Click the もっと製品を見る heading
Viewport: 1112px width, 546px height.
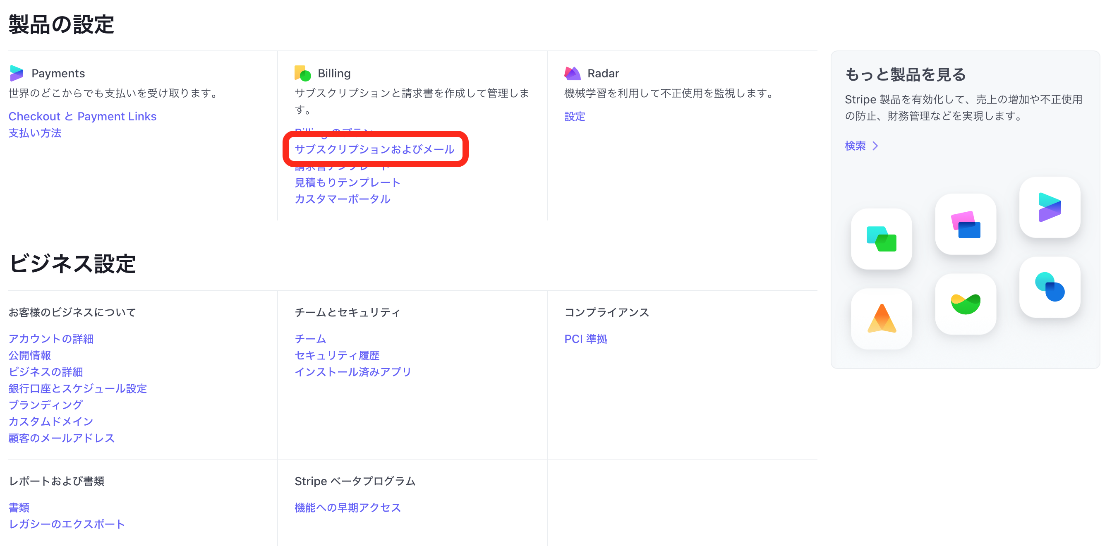click(905, 75)
